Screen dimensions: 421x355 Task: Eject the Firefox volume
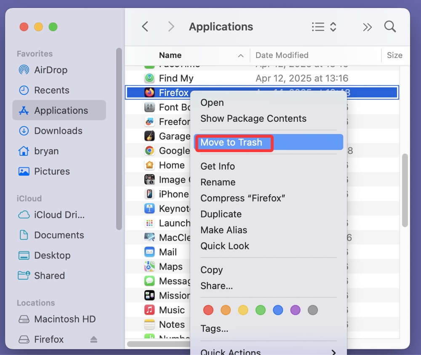(93, 339)
